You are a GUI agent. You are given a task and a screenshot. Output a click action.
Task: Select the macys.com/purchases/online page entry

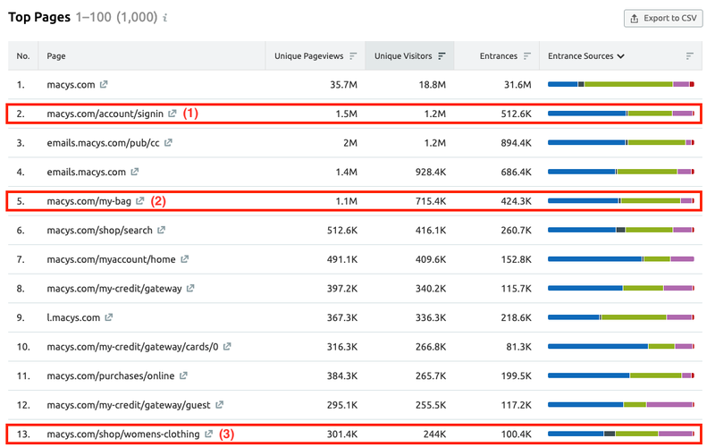coord(110,375)
